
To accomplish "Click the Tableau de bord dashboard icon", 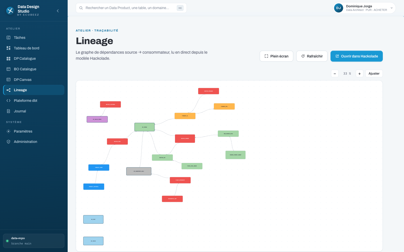I will pyautogui.click(x=8, y=48).
